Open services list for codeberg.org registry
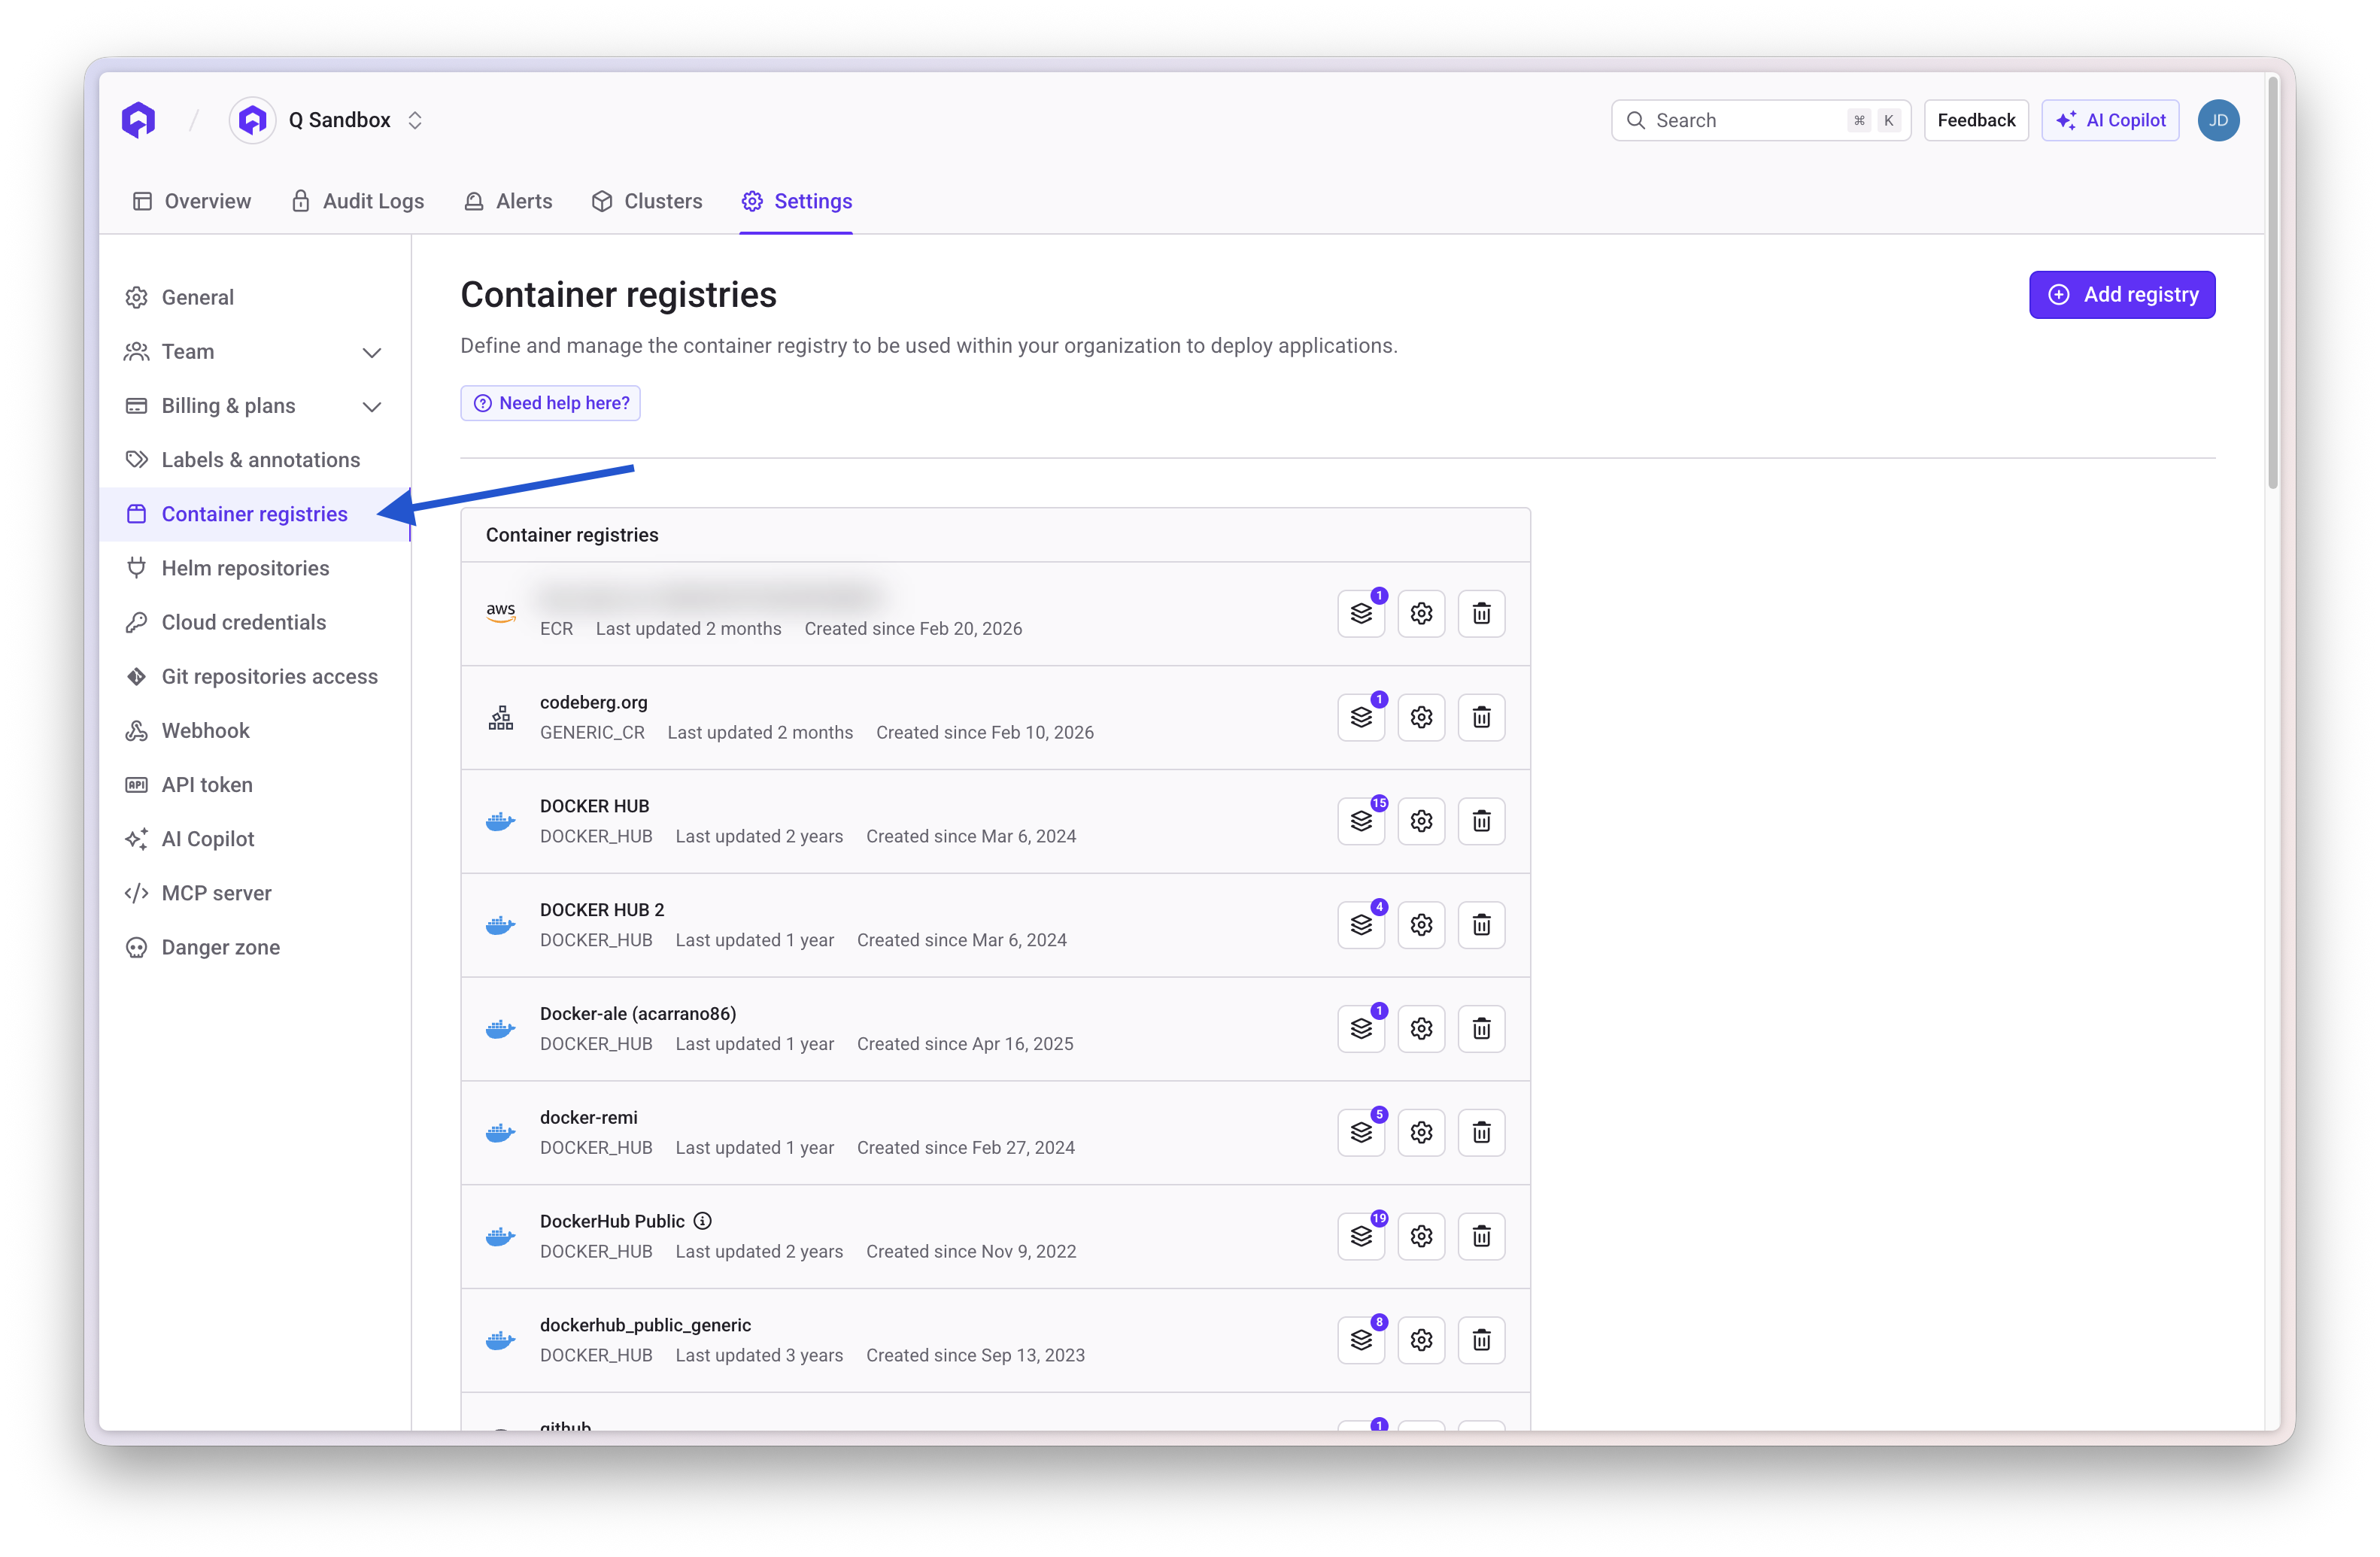The image size is (2380, 1557). 1361,717
